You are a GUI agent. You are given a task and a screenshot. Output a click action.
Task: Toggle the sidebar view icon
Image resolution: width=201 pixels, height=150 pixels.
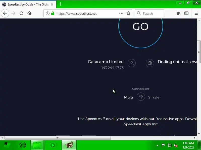click(x=186, y=13)
